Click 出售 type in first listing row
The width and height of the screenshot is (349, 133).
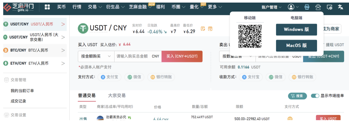pos(83,119)
